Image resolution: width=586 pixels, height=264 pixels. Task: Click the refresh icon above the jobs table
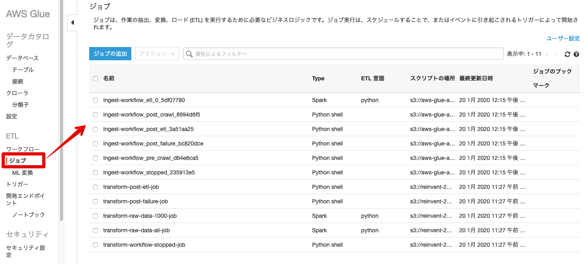(568, 54)
